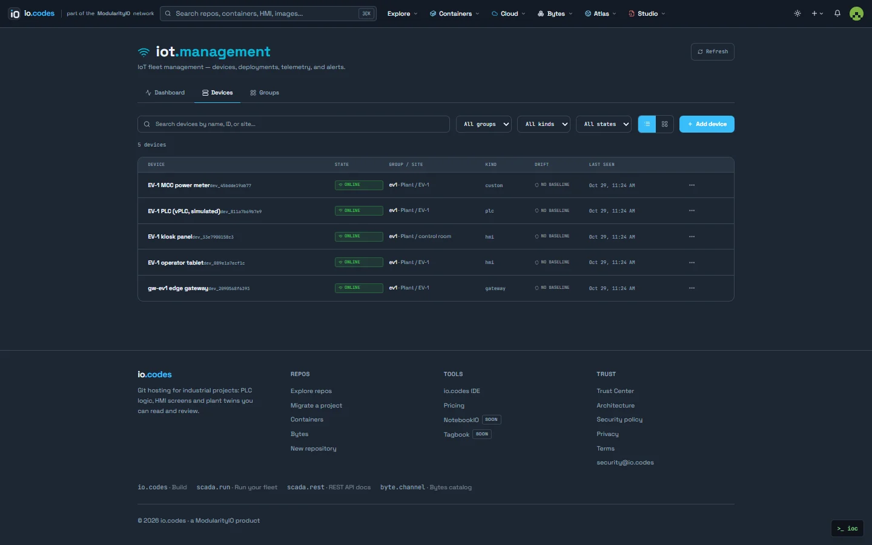The width and height of the screenshot is (872, 545).
Task: Focus the global search repos field
Action: [268, 13]
